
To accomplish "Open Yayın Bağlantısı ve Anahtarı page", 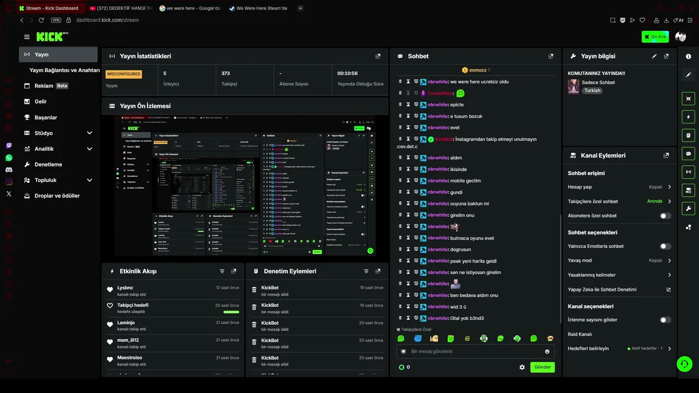I will pos(64,70).
